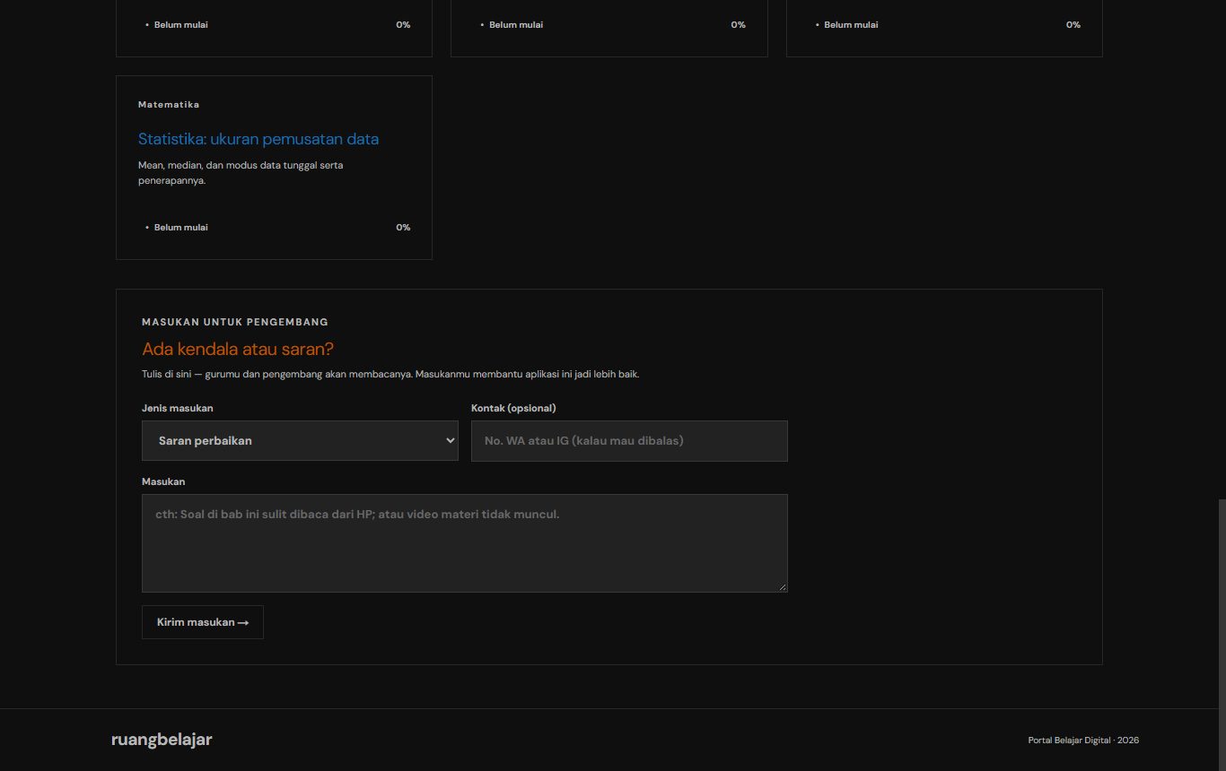
Task: Click the Matematika subject label
Action: (169, 105)
